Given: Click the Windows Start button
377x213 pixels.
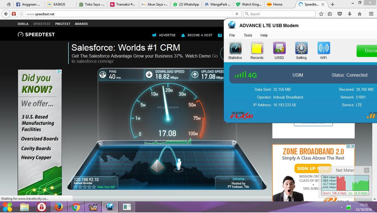Looking at the screenshot, I should pyautogui.click(x=7, y=207).
